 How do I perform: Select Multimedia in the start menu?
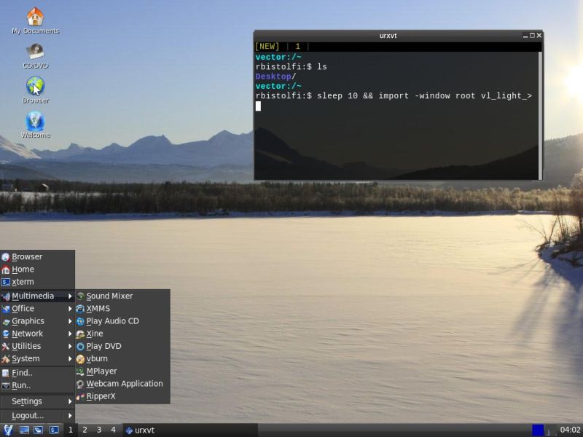pos(32,296)
